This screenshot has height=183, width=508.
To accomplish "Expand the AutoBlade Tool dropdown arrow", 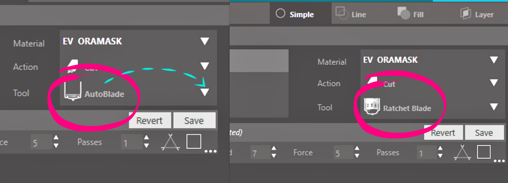I will 205,92.
